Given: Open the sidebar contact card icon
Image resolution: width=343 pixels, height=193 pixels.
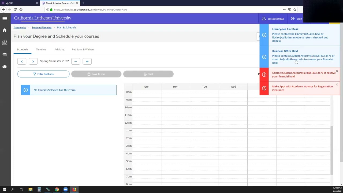Looking at the screenshot, I should (5, 42).
